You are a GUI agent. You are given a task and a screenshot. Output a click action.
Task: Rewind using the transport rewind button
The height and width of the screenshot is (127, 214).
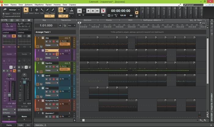point(79,11)
